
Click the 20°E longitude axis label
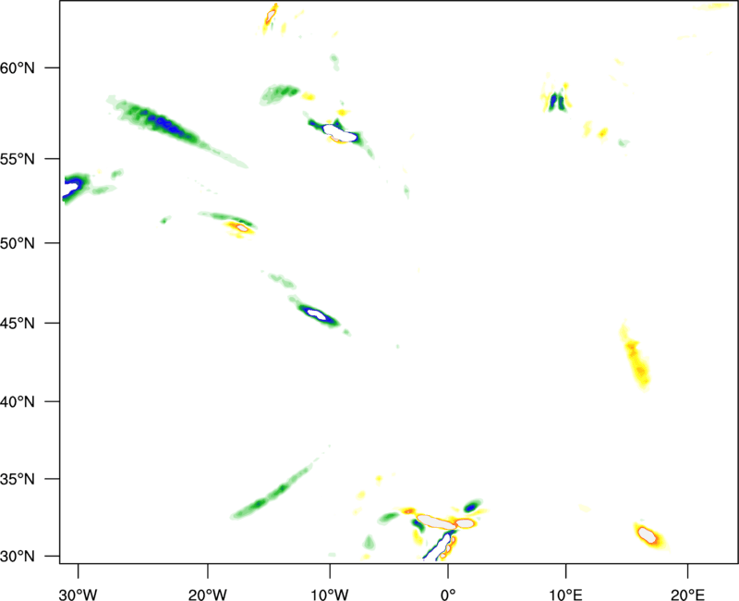[687, 595]
